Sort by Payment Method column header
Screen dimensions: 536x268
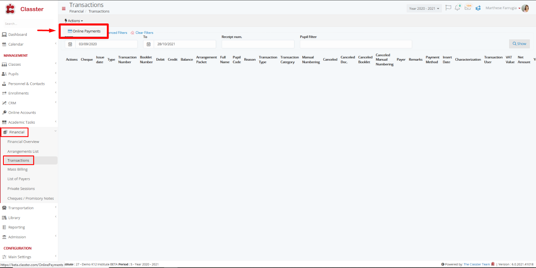[x=432, y=60]
